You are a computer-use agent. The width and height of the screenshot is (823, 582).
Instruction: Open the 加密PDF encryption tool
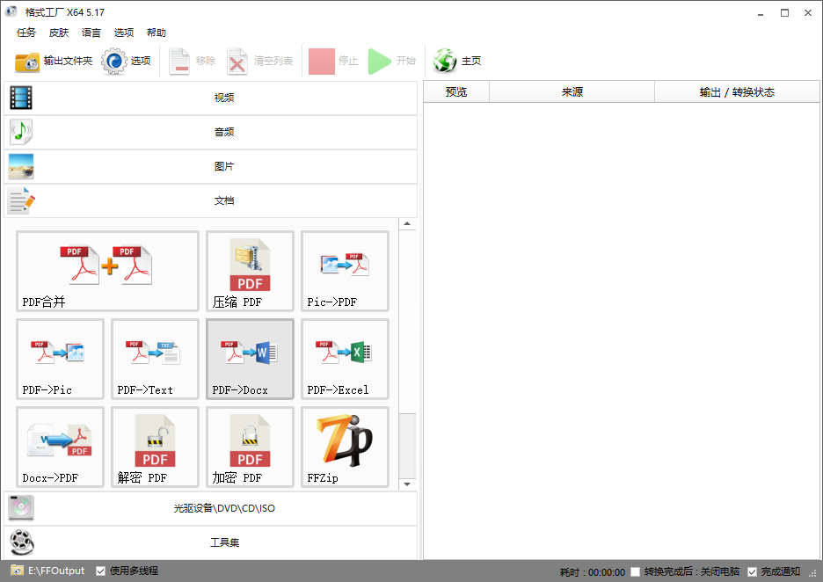250,447
